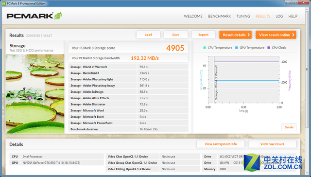Click the water lily Storage thumbnail
311x177 pixels.
[35, 94]
